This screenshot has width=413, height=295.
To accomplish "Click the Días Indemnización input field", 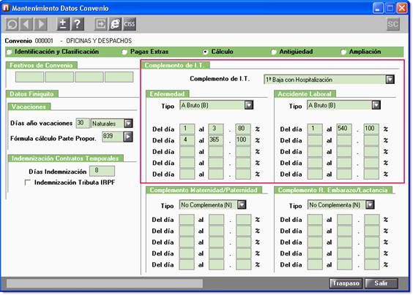I will (x=102, y=171).
